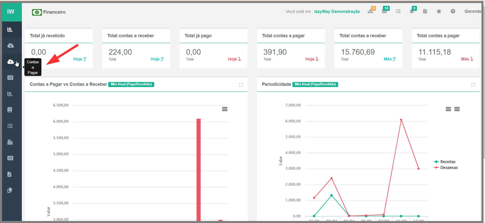The image size is (485, 223).
Task: Open the copy documents icon in the sidebar
Action: point(10,190)
